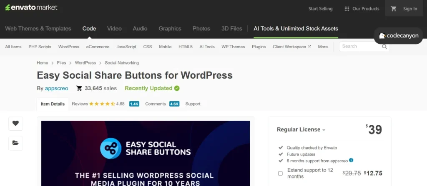427x186 pixels.
Task: Click the star rating next to Reviews
Action: point(102,104)
